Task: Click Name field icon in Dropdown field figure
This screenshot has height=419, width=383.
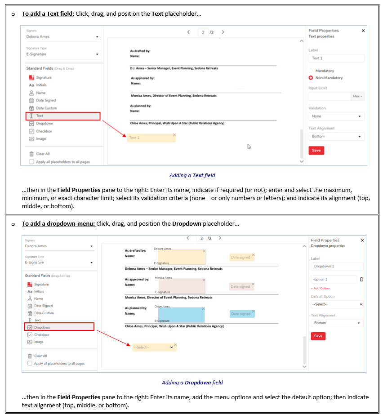Action: click(x=30, y=299)
